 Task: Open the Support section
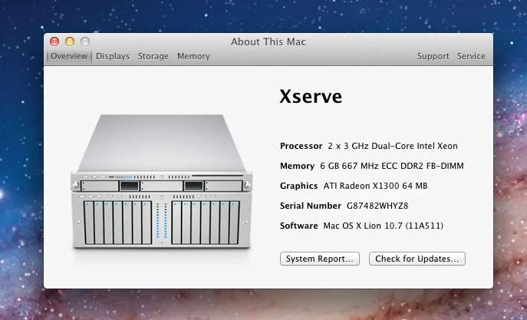433,56
